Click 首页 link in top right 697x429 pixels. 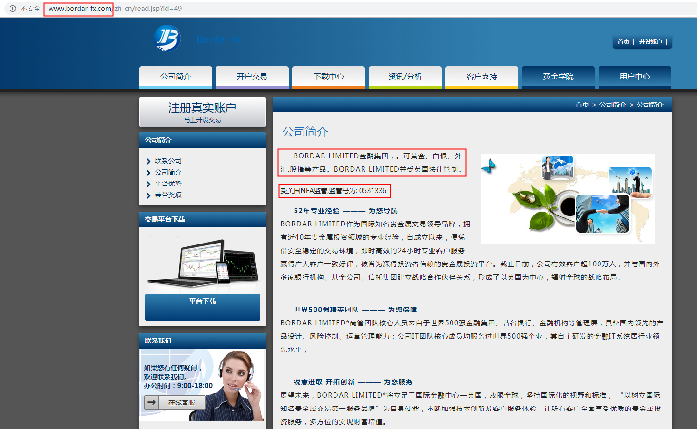pos(623,42)
